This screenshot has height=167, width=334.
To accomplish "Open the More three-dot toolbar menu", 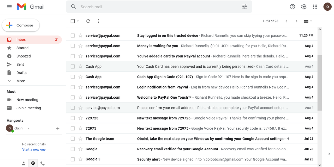I will click(x=98, y=21).
